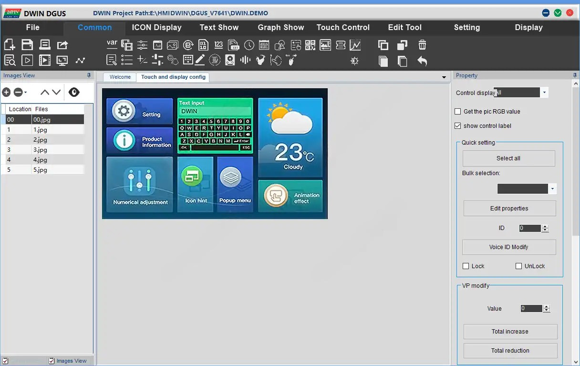Click the brightness sun icon
Image resolution: width=580 pixels, height=366 pixels.
pyautogui.click(x=354, y=61)
